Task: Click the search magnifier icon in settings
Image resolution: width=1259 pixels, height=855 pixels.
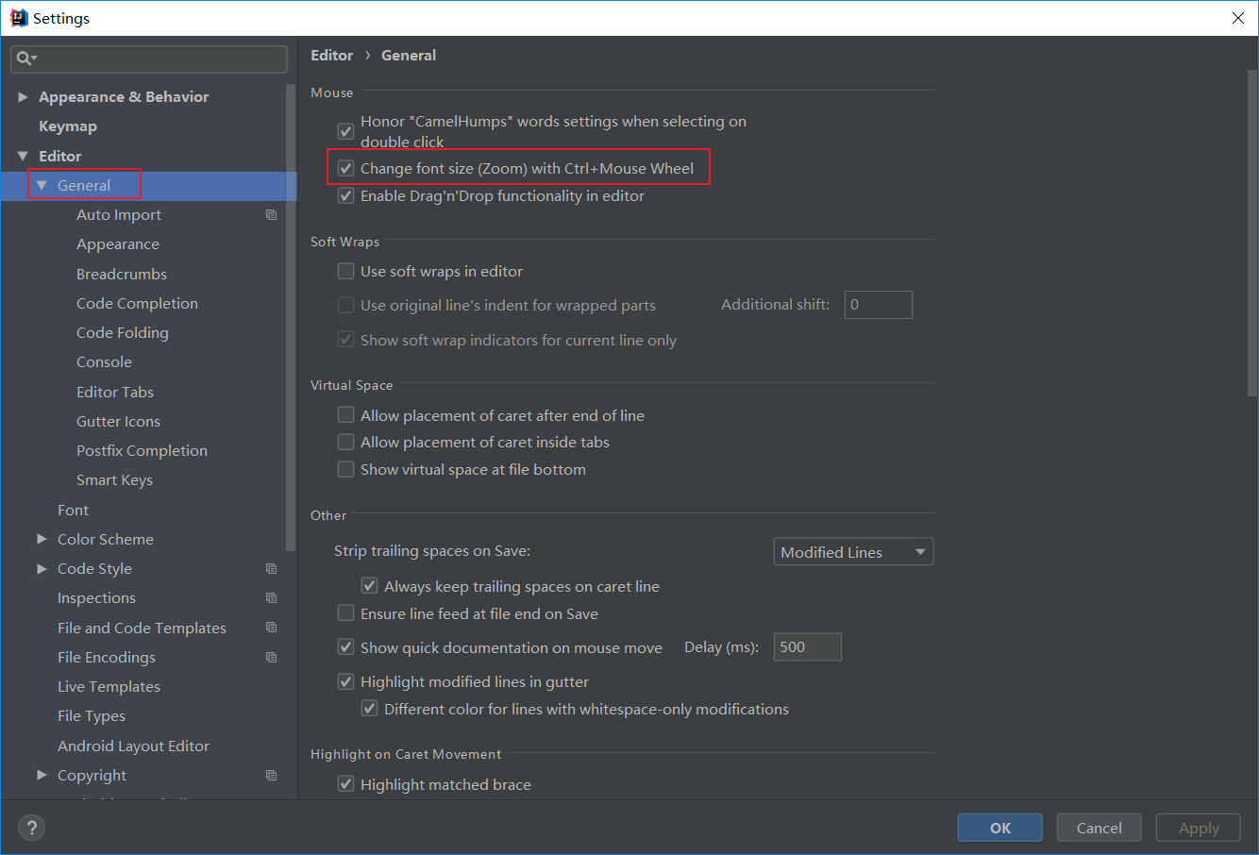Action: point(25,59)
